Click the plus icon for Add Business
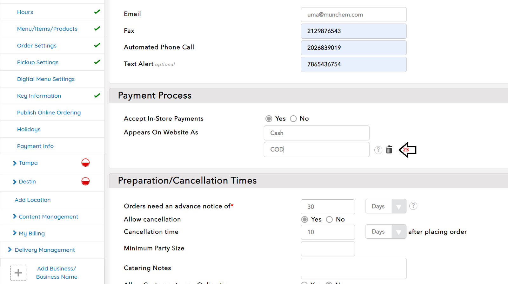Screen dimensions: 508x284 coord(18,273)
